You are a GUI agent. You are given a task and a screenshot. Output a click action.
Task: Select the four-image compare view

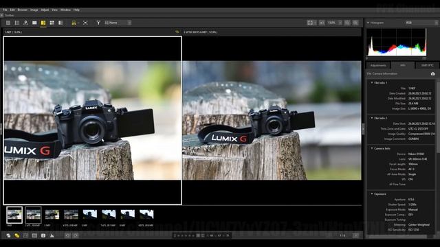[52, 23]
